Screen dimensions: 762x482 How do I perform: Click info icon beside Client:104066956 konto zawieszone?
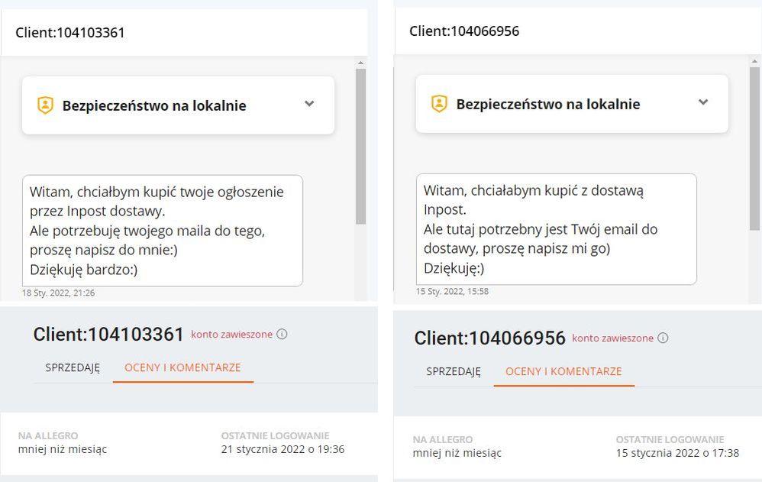[x=663, y=338]
